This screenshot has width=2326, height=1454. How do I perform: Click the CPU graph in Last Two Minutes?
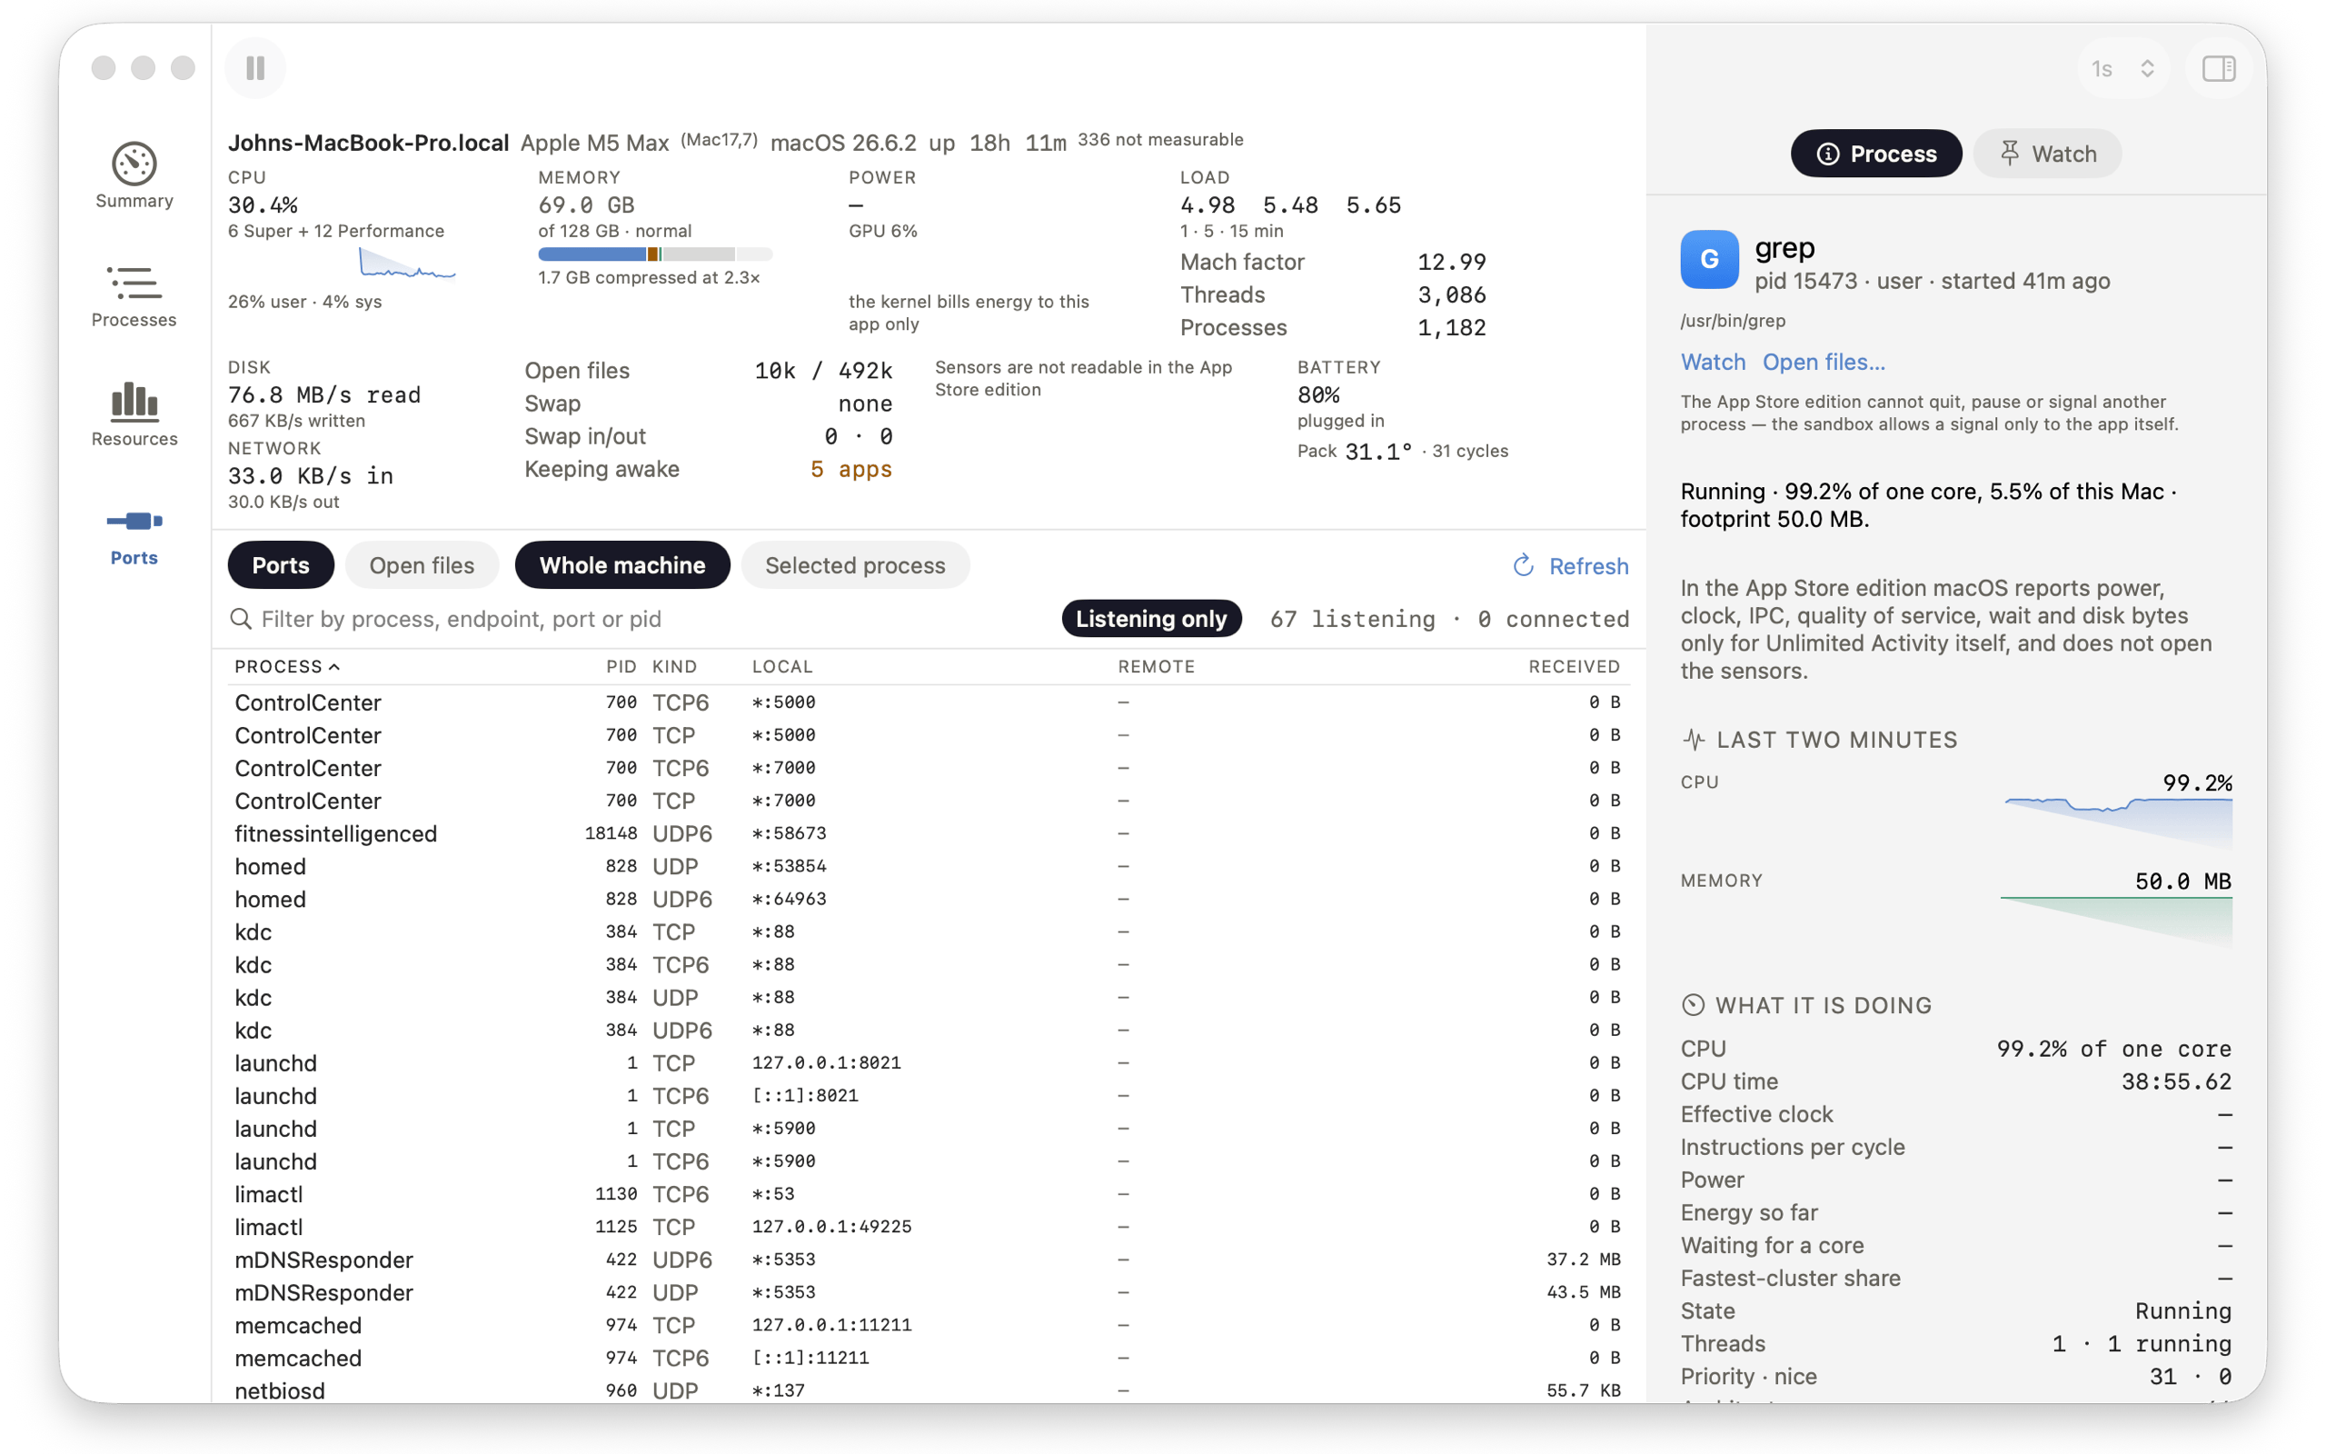click(2119, 823)
